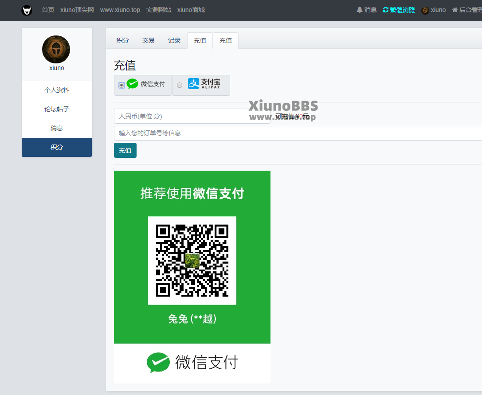482x395 pixels.
Task: Go to www.xiuno.top nav link
Action: point(120,10)
